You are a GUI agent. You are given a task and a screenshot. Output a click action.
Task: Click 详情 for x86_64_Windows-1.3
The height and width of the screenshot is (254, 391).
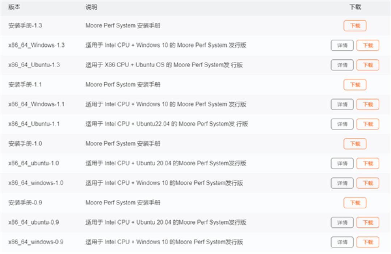pos(342,45)
